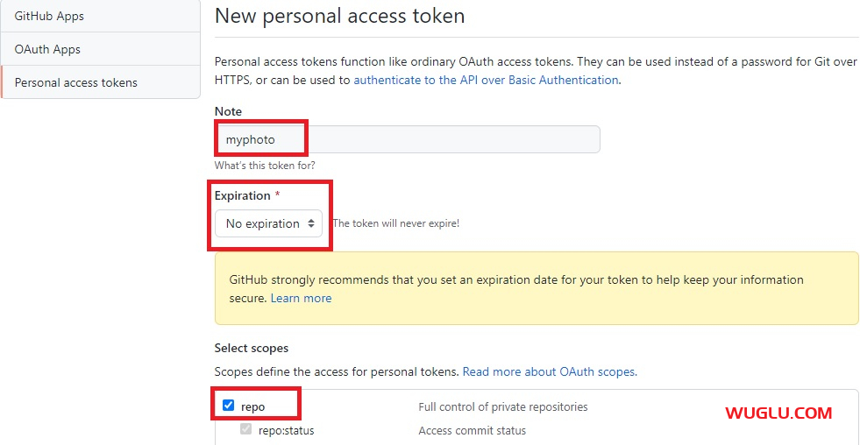Select Personal access tokens in sidebar

tap(76, 82)
